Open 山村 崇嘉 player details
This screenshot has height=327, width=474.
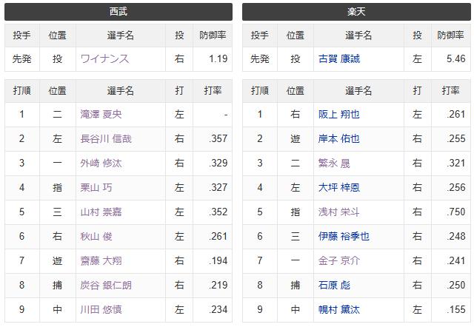point(101,212)
